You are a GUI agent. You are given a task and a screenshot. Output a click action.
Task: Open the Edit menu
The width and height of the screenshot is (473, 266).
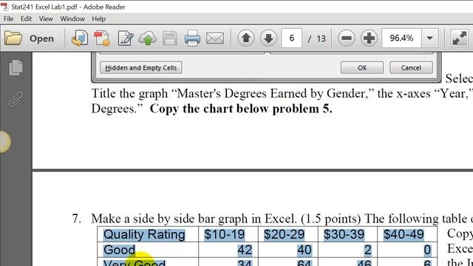pyautogui.click(x=27, y=18)
